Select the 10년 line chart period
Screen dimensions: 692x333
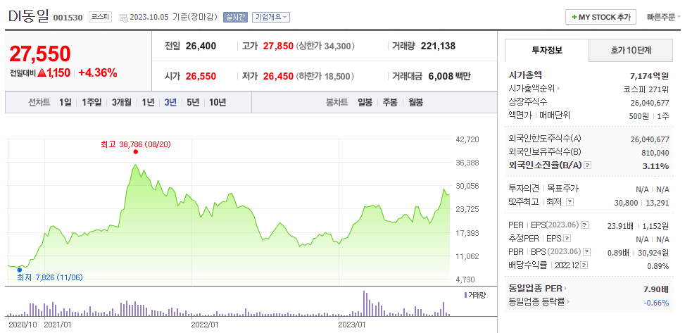pos(218,103)
